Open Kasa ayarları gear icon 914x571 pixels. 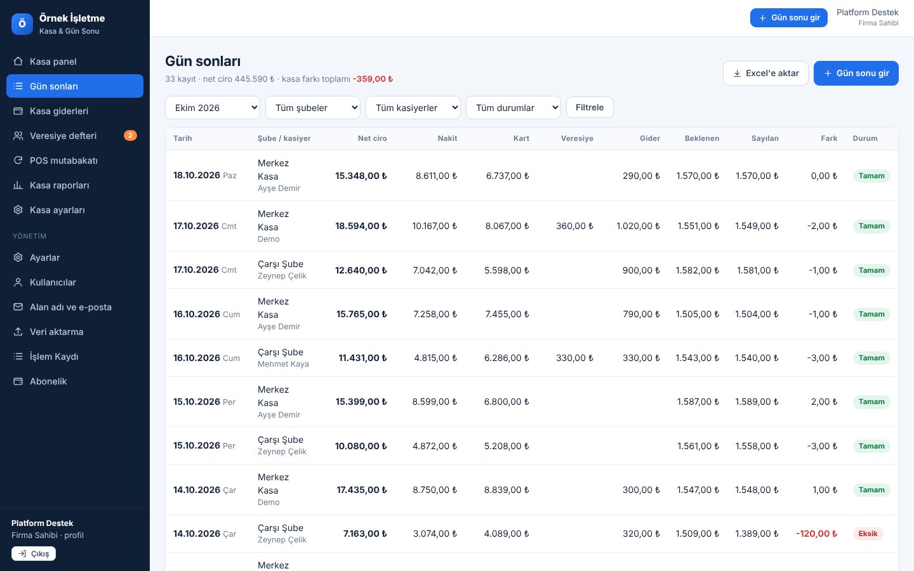[18, 210]
